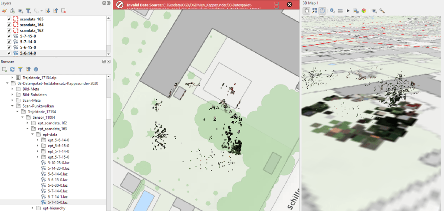Click the filter legend funnel icon

point(28,10)
